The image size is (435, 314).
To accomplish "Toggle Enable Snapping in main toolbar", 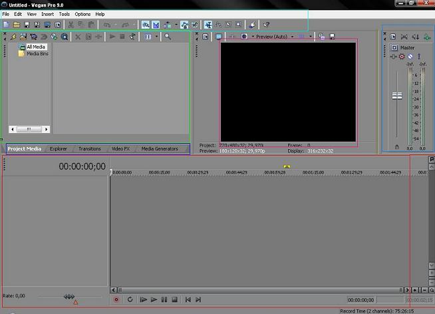I will point(146,25).
